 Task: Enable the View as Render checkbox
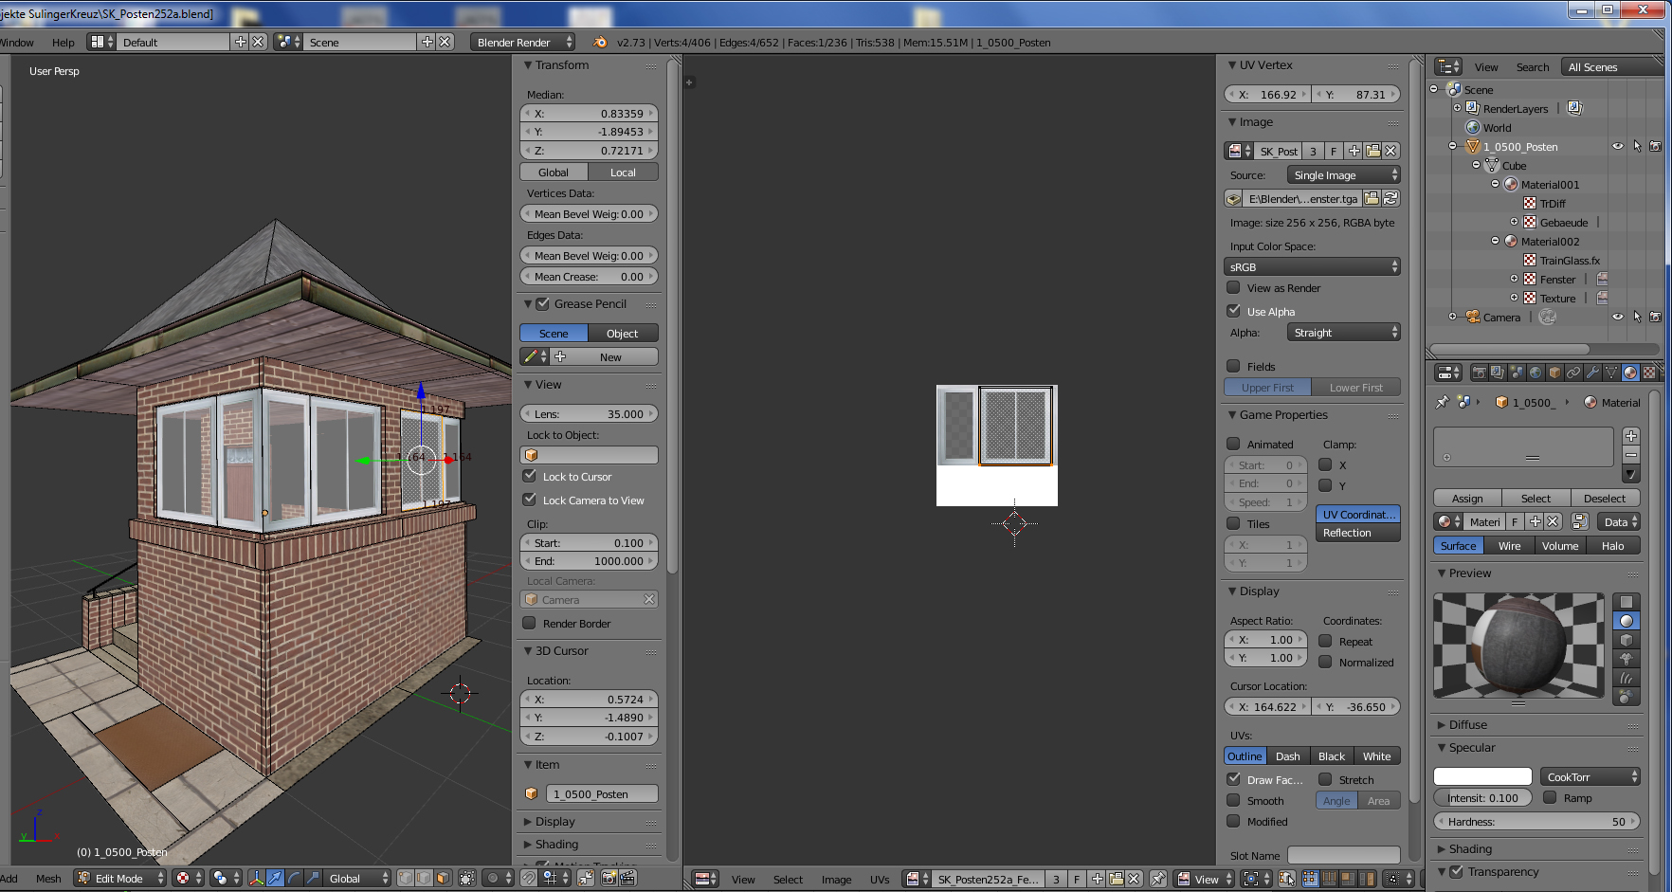coord(1233,288)
